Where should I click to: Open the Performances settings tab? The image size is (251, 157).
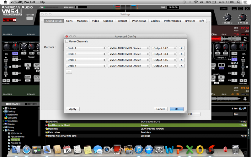[172, 21]
